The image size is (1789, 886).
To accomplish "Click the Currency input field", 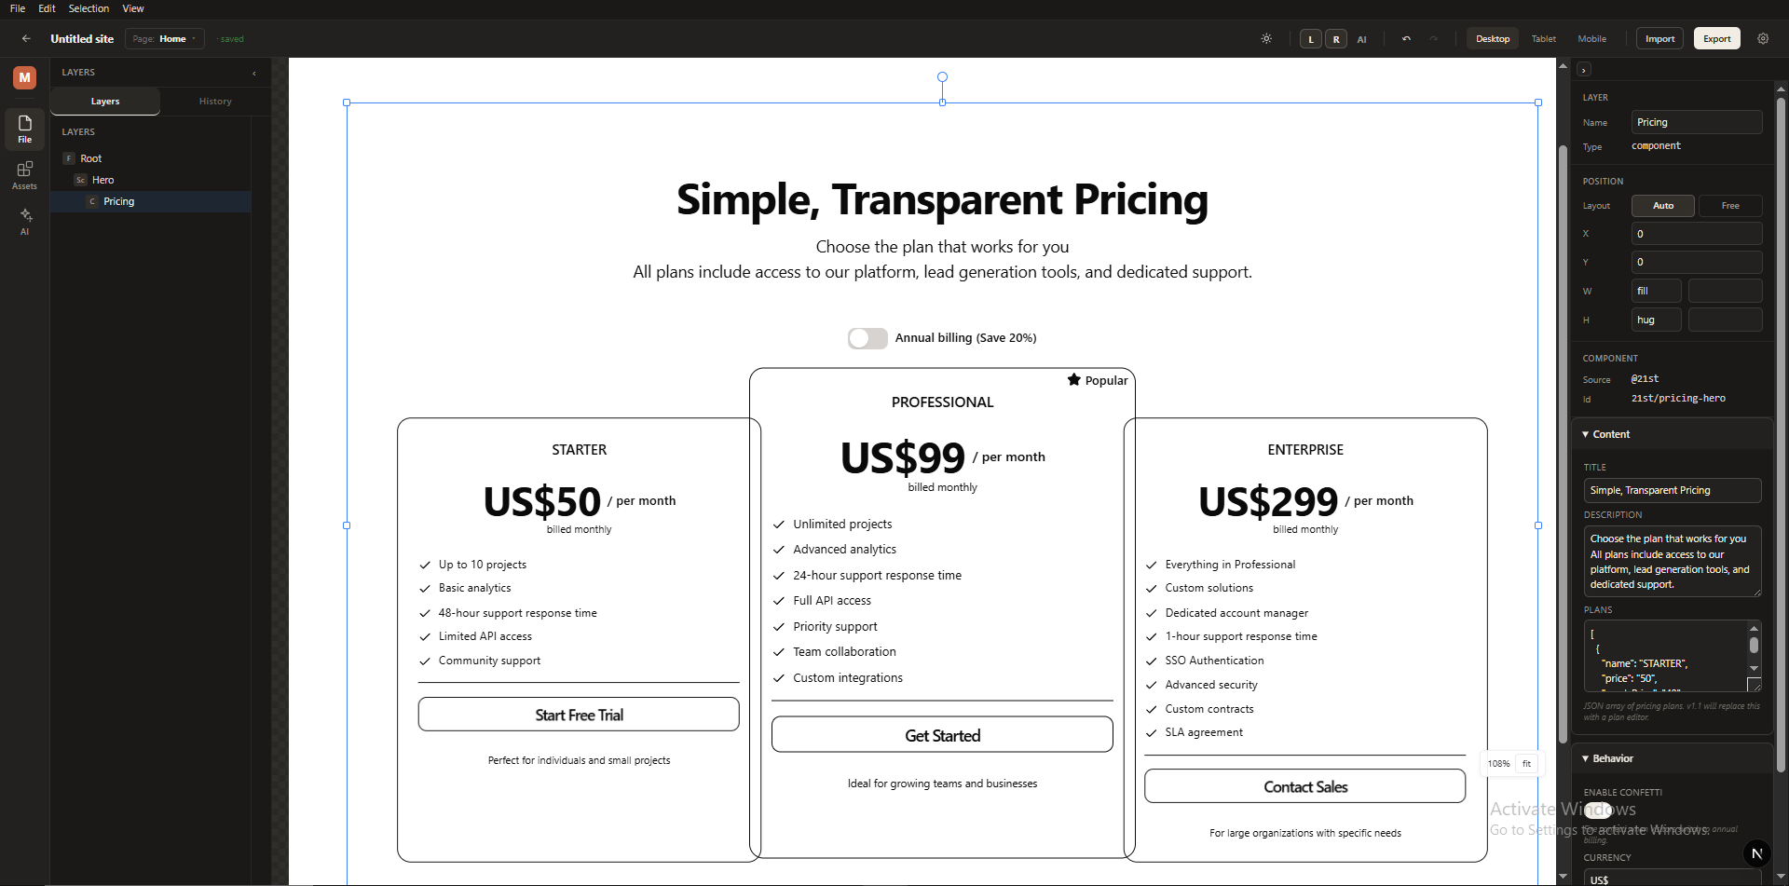I will click(x=1673, y=879).
